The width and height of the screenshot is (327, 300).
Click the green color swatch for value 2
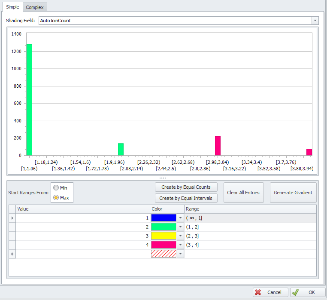(163, 227)
